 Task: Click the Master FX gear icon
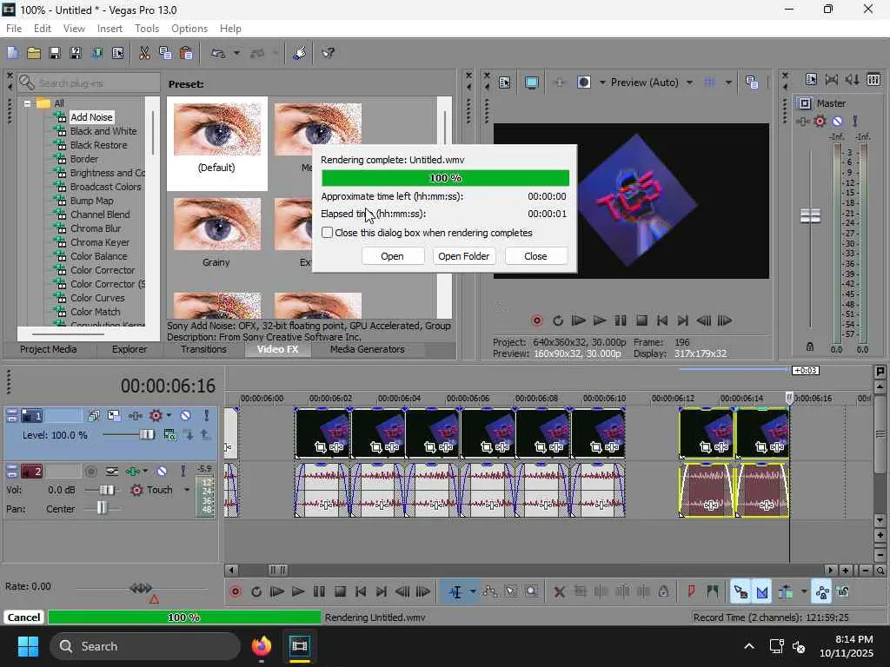click(x=820, y=121)
